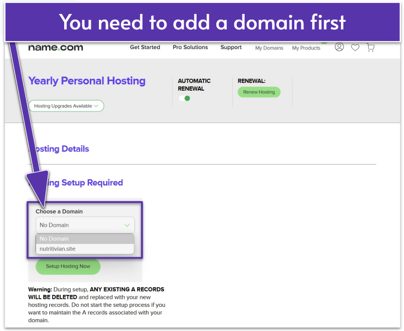The image size is (404, 331).
Task: Click the Setup Hosting Now button
Action: [68, 266]
